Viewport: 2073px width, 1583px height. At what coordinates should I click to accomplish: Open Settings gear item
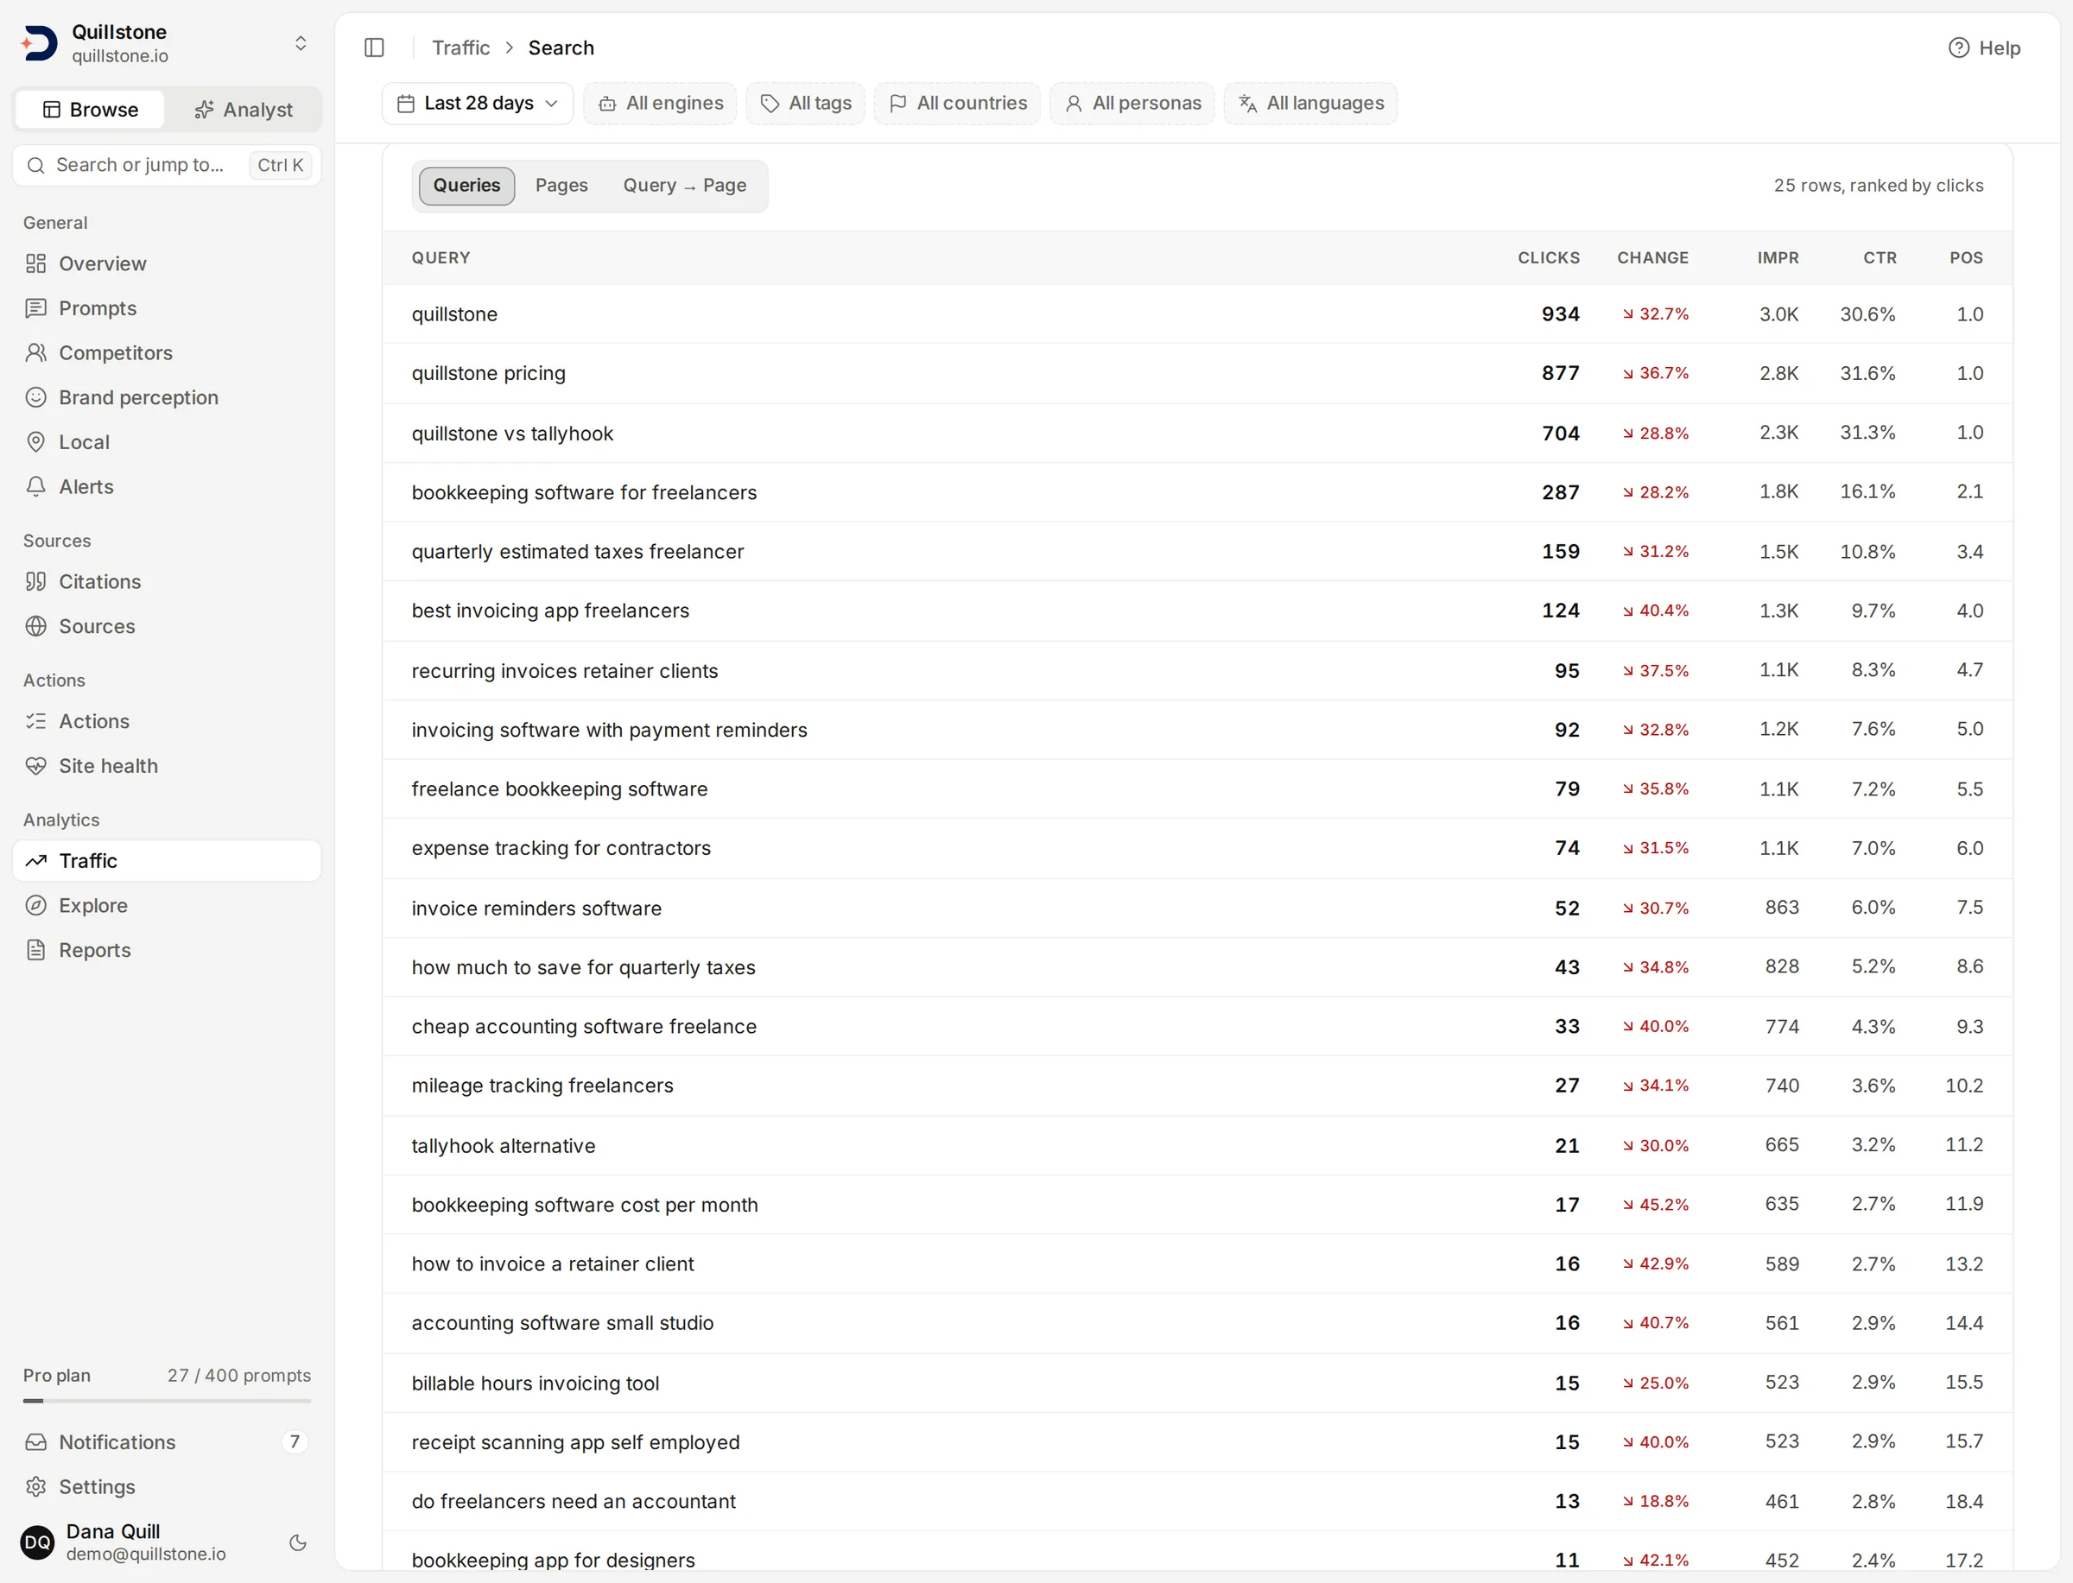point(167,1487)
